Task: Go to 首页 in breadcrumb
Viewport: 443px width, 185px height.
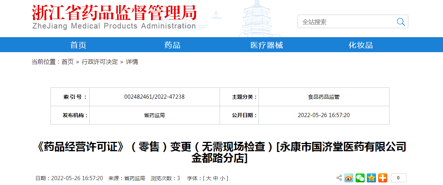Action: (x=67, y=62)
